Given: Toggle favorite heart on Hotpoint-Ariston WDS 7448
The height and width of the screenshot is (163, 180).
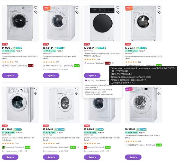Looking at the screenshot, I should [118, 8].
